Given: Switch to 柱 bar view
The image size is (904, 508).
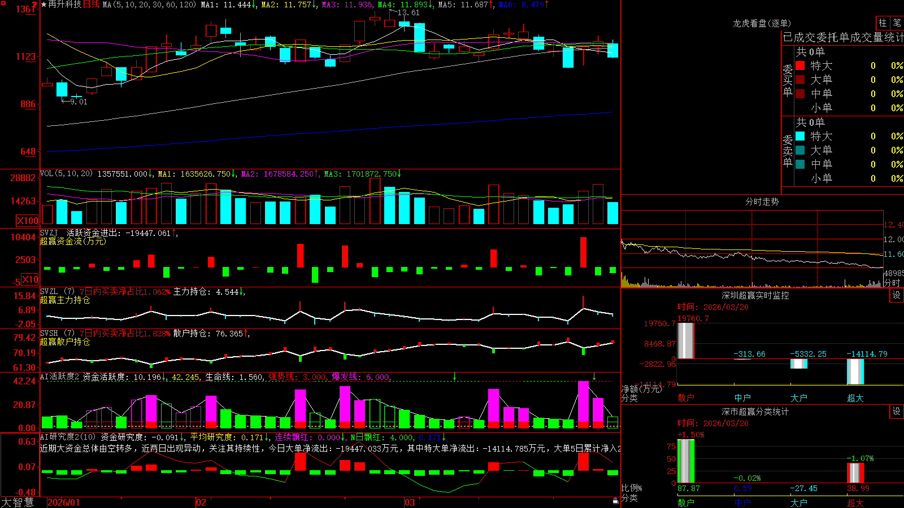Looking at the screenshot, I should (883, 23).
